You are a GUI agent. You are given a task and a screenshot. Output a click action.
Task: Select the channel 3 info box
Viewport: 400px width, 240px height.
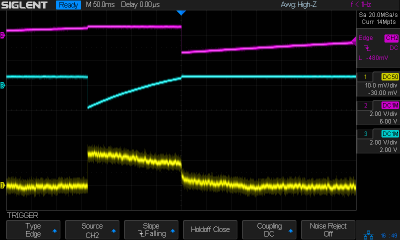[x=377, y=141]
